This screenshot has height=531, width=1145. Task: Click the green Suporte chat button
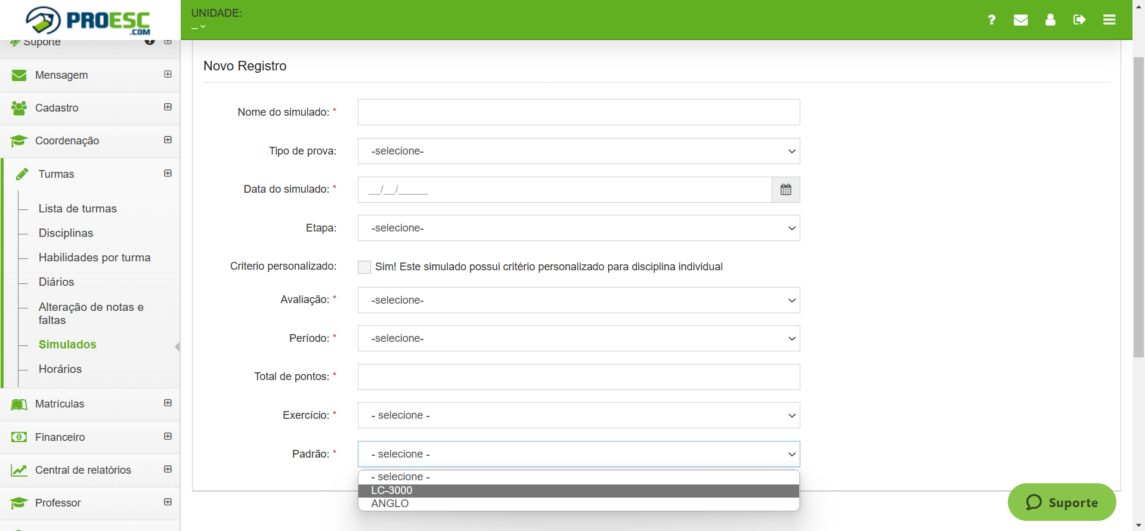(x=1062, y=502)
